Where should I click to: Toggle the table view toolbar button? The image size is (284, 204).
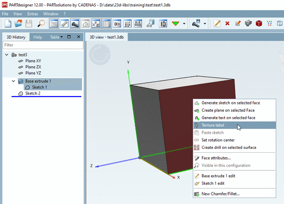(x=106, y=23)
